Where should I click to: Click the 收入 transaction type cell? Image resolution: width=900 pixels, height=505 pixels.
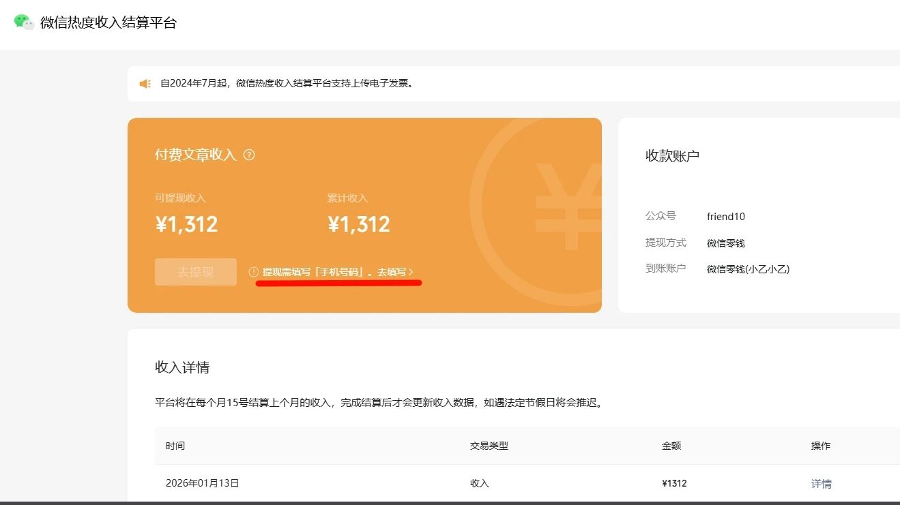tap(480, 483)
